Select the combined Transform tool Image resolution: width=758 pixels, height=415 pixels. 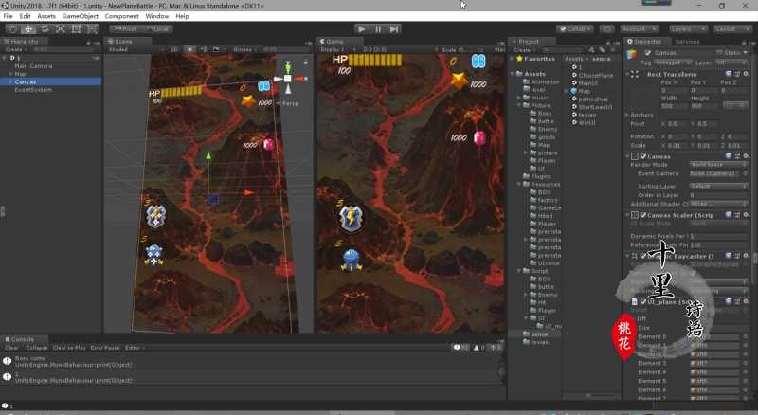click(92, 29)
